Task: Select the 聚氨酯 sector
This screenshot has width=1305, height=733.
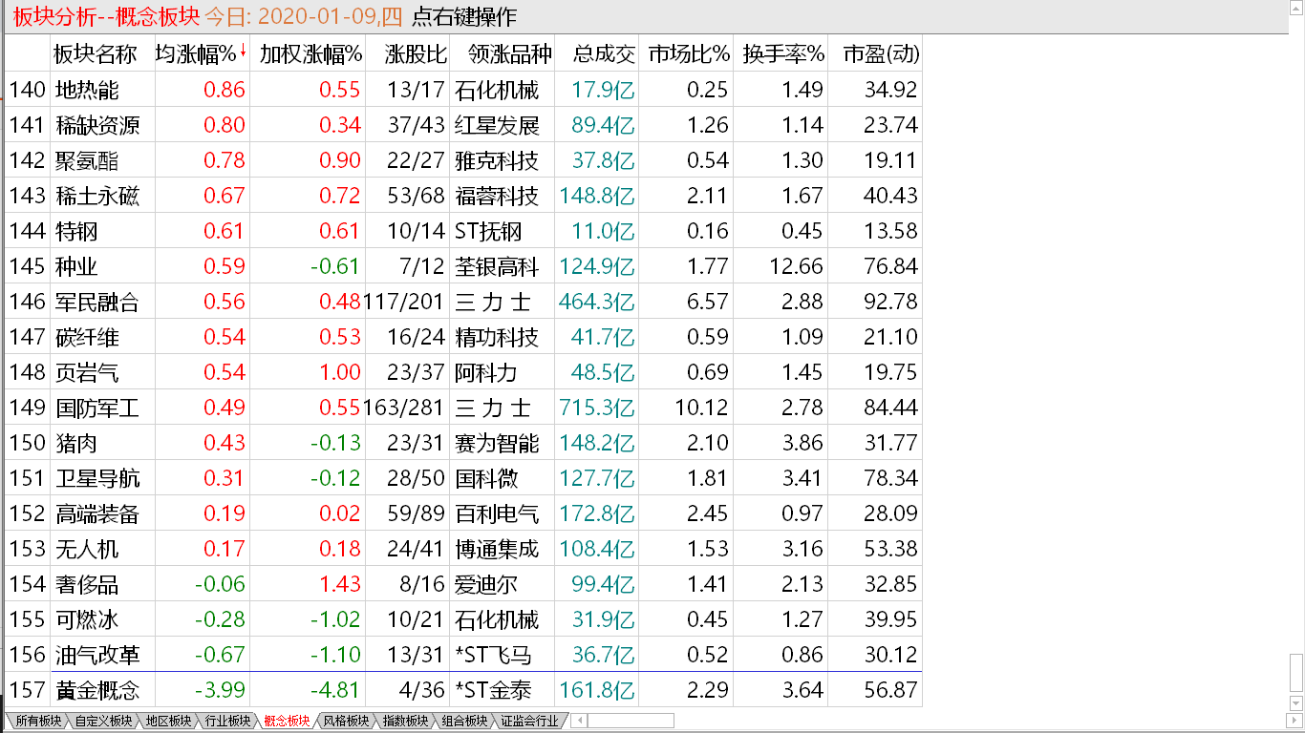Action: click(87, 160)
